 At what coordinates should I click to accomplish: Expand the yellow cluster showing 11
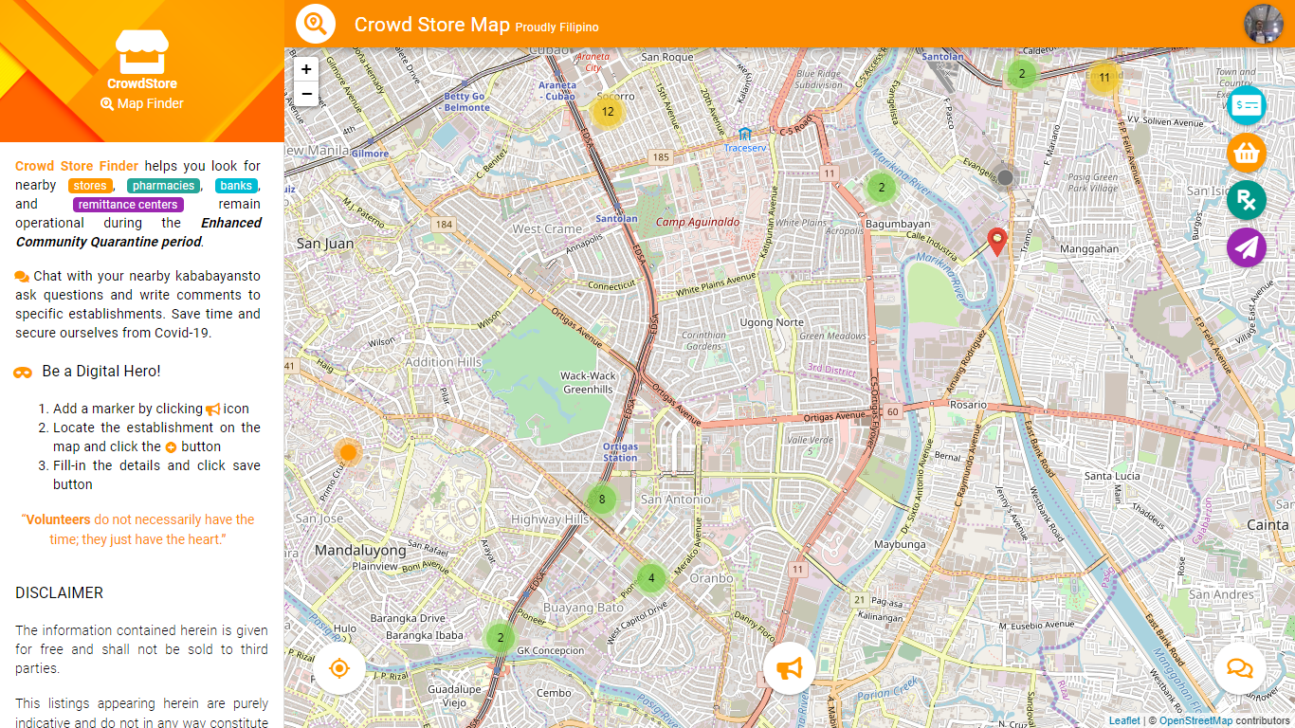[x=1103, y=78]
